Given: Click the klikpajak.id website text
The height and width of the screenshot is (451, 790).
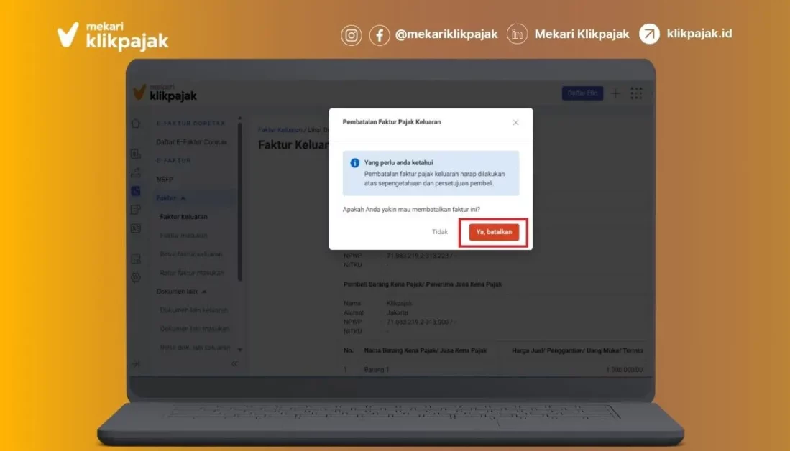Looking at the screenshot, I should tap(699, 34).
